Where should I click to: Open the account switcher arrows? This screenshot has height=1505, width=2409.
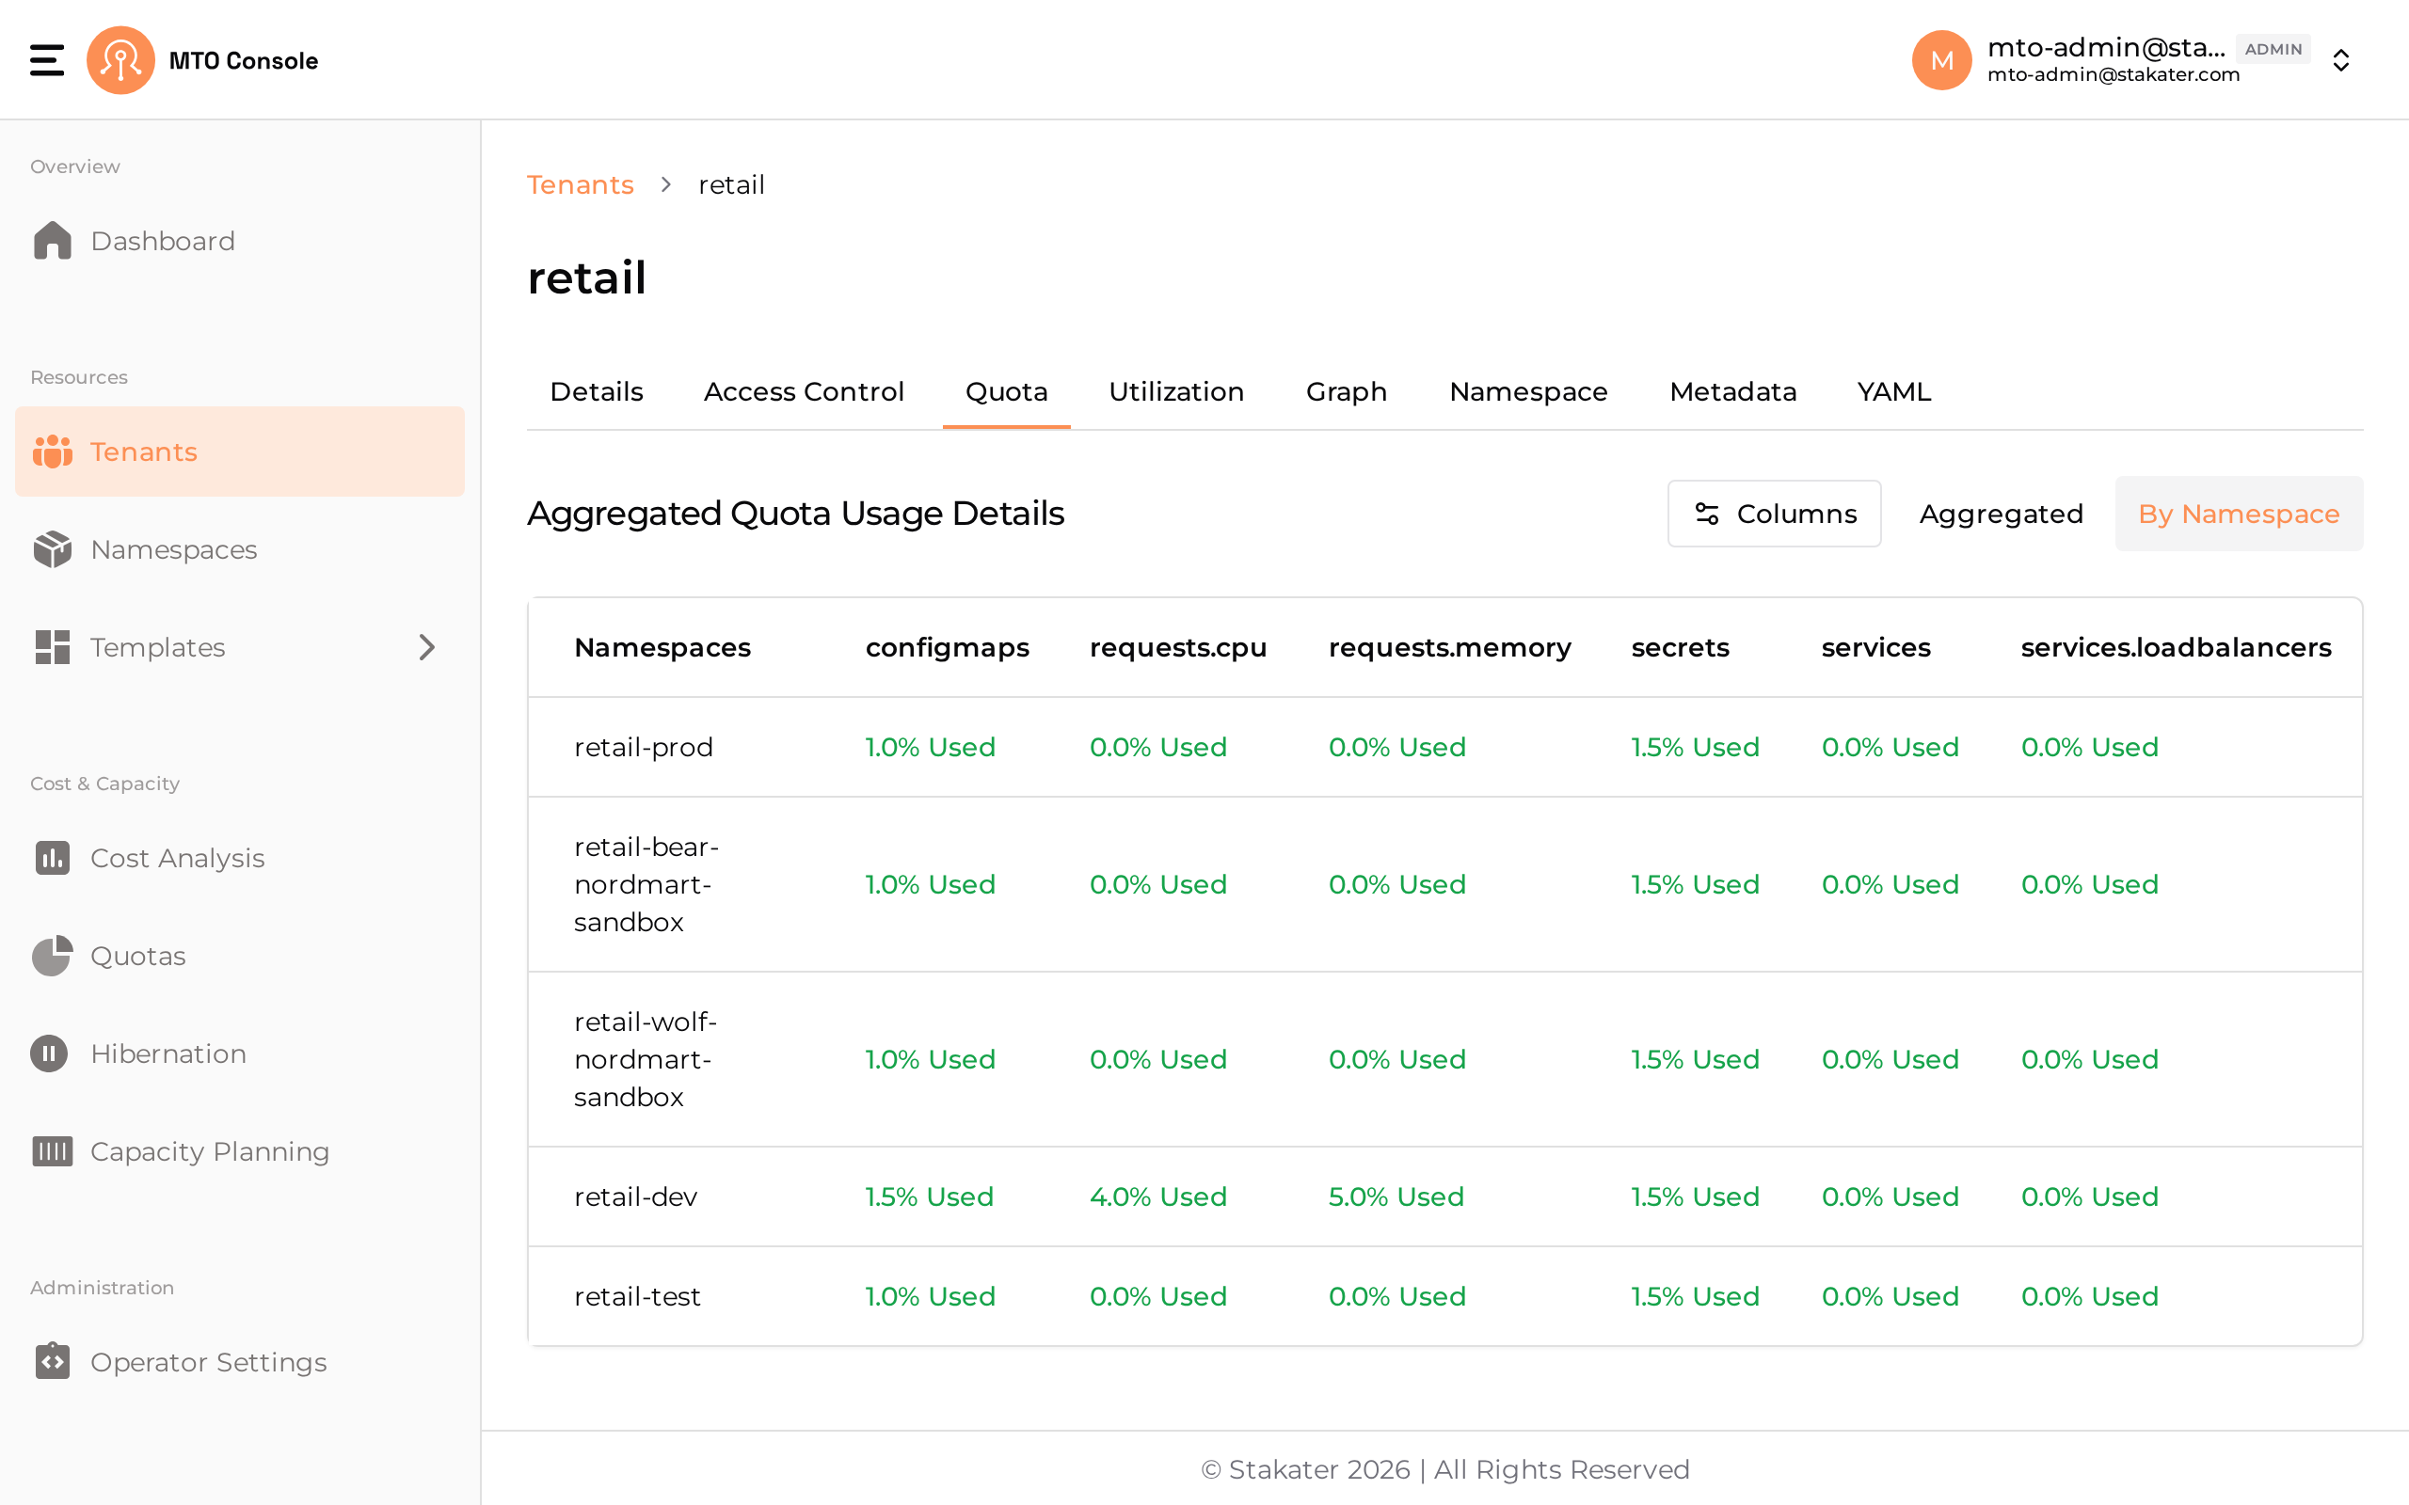click(x=2340, y=59)
